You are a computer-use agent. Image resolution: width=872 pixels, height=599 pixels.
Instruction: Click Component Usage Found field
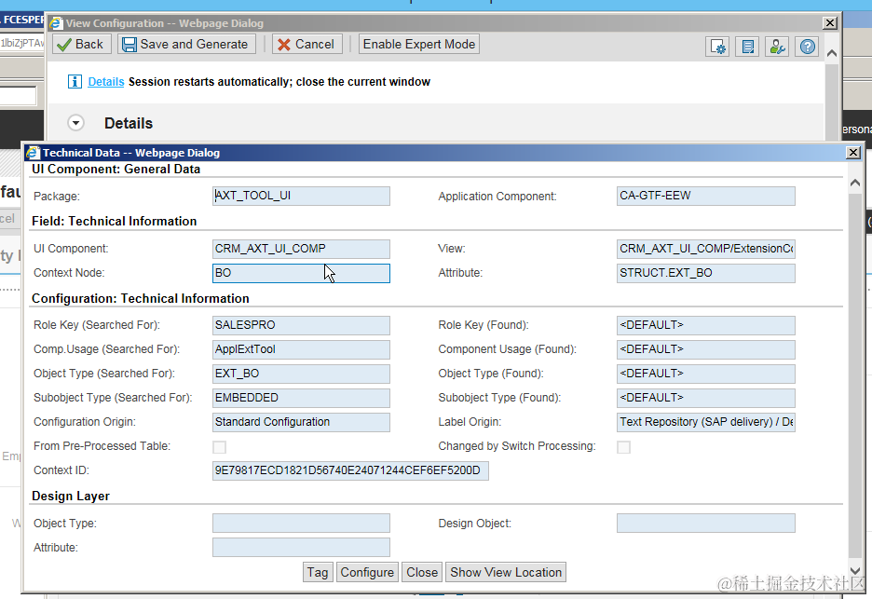pyautogui.click(x=706, y=349)
